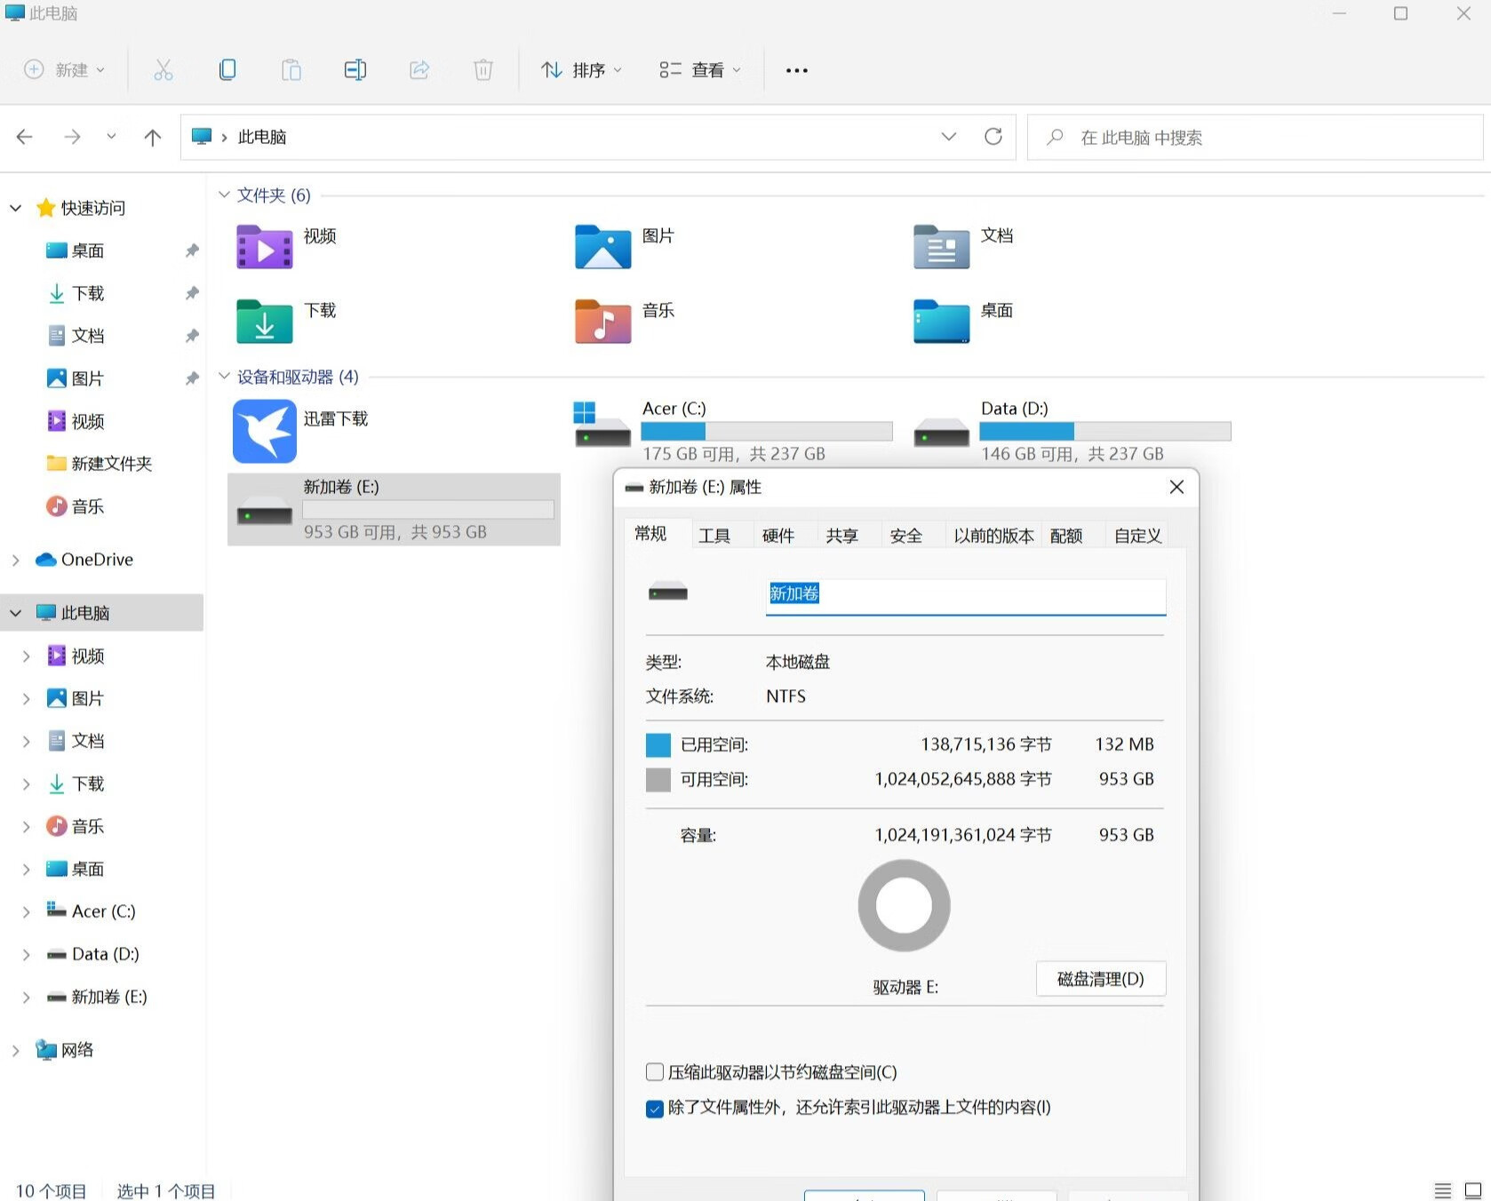
Task: Disable the file indexing checkbox
Action: (x=655, y=1108)
